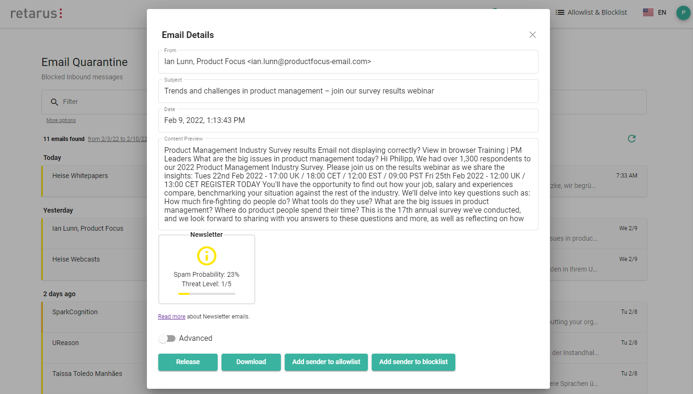Click Add sender to blocklist
The width and height of the screenshot is (693, 394).
tap(413, 362)
